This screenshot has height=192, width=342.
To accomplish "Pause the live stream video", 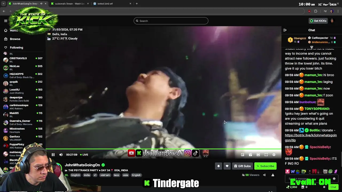I will pyautogui.click(x=53, y=155).
